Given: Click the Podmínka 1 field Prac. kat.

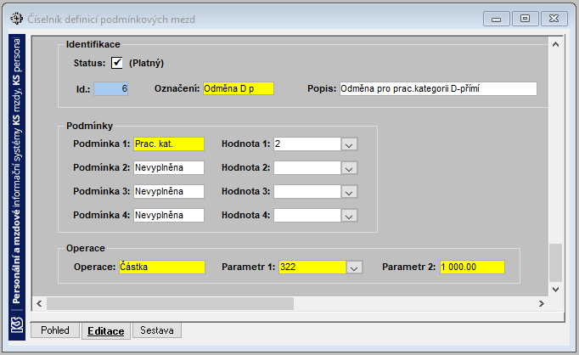Looking at the screenshot, I should pos(169,144).
